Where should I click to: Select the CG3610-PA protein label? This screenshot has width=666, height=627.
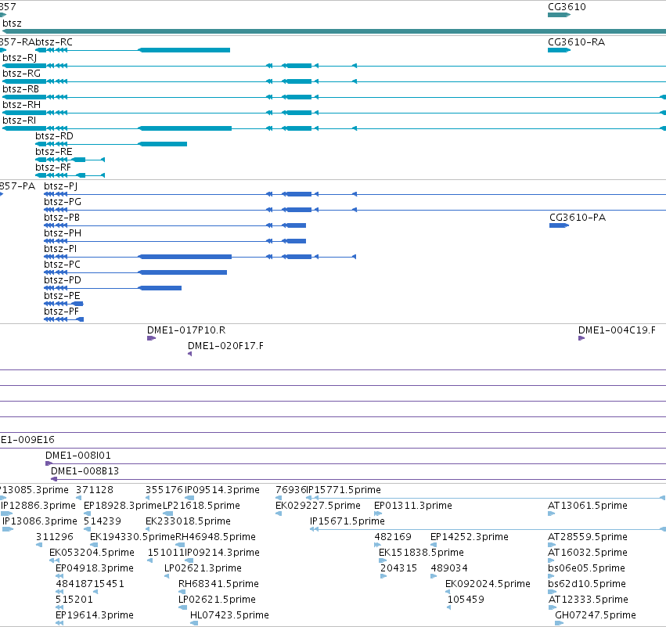coord(578,218)
